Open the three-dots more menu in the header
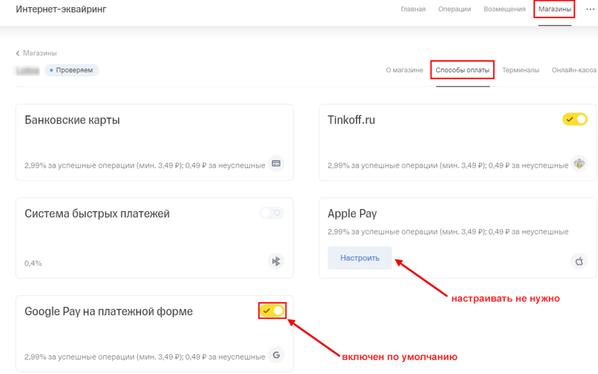This screenshot has height=374, width=598. pyautogui.click(x=590, y=9)
